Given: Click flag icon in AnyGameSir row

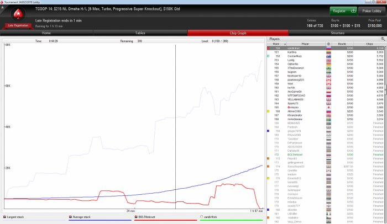Looking at the screenshot, I should 328,92.
